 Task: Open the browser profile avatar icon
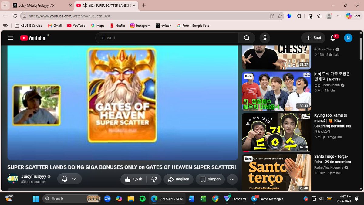pyautogui.click(x=329, y=16)
